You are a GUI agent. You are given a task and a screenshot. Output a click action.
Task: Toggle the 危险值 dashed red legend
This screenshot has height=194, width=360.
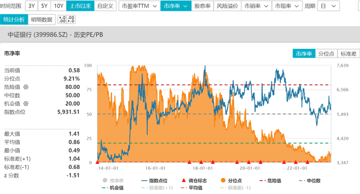[270, 181]
